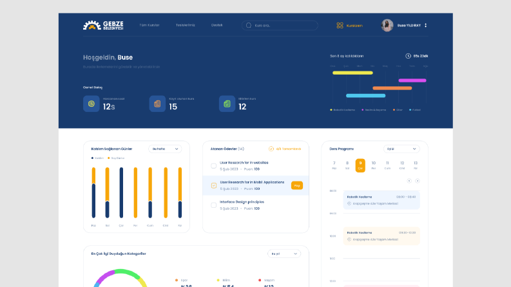Open the three-dot user menu
The width and height of the screenshot is (511, 287).
point(425,25)
